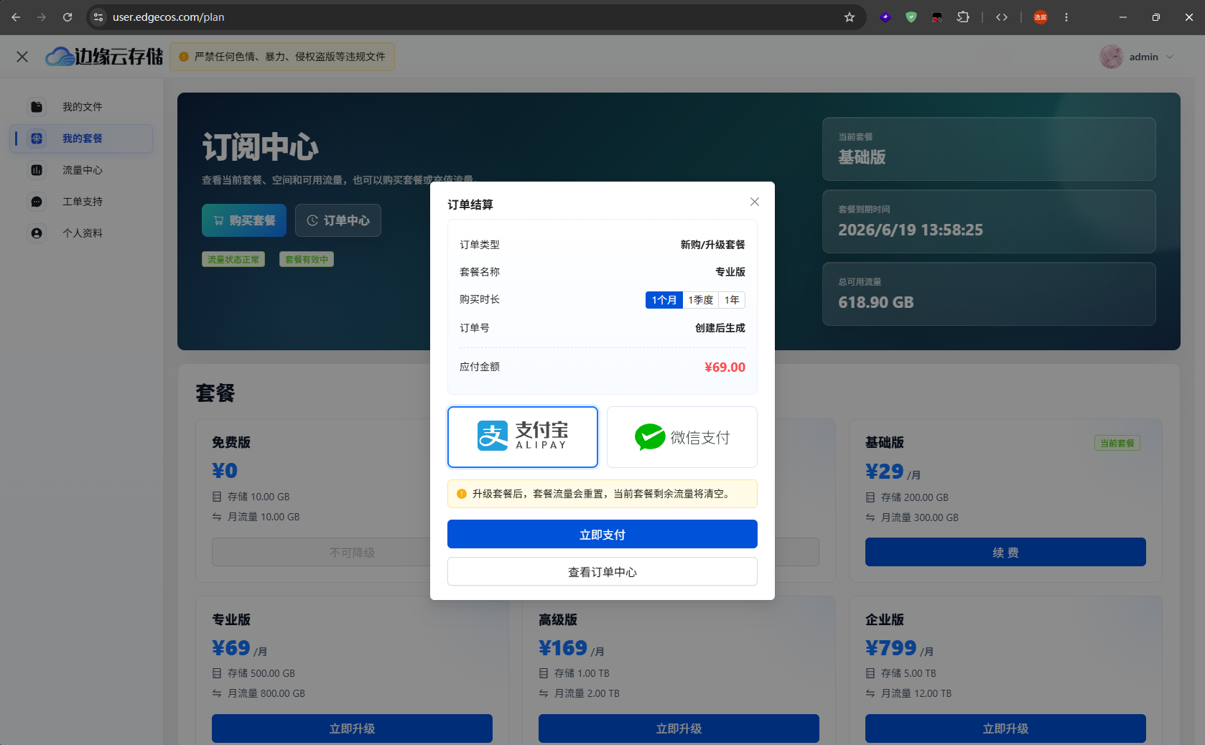Click the 边缘云存储 logo
This screenshot has width=1205, height=745.
104,57
